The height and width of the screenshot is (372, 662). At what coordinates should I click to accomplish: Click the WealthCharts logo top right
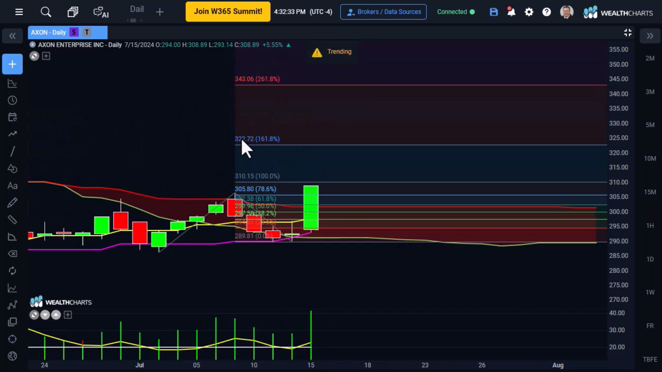pos(618,13)
